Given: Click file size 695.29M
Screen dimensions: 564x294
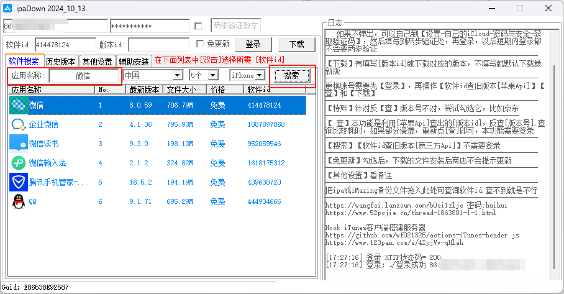Looking at the screenshot, I should [180, 201].
